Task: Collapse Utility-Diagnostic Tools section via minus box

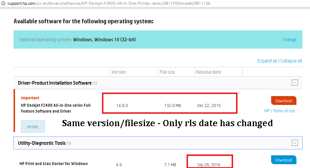Action: pyautogui.click(x=295, y=143)
